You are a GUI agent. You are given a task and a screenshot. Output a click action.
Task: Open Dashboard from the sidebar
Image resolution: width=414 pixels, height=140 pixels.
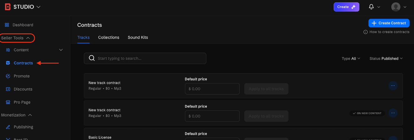pos(22,25)
